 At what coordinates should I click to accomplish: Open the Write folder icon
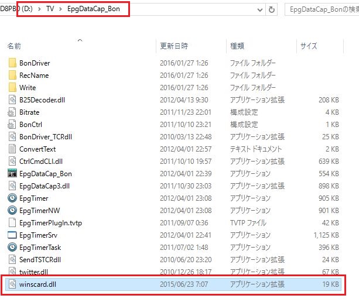tap(12, 88)
